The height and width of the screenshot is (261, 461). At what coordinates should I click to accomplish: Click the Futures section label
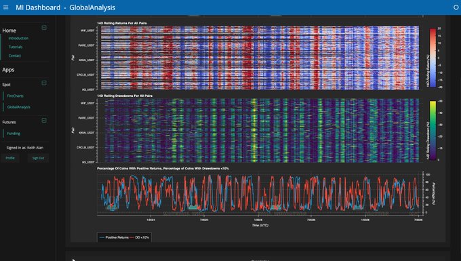(9, 122)
